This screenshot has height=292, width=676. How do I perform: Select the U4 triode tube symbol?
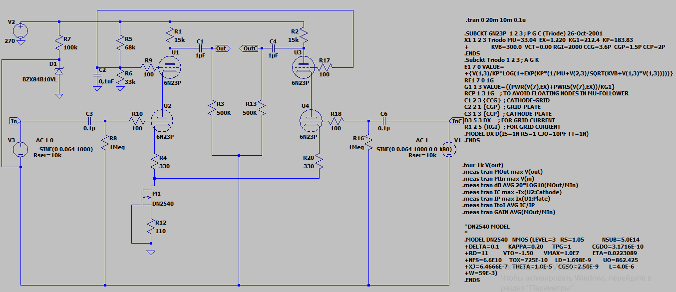click(312, 121)
